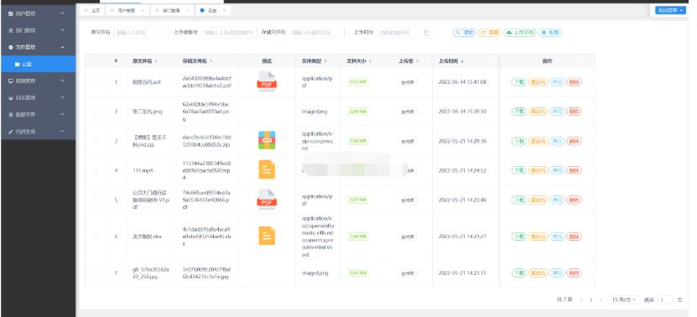Click the 重置 reset button
The width and height of the screenshot is (697, 317).
click(x=490, y=33)
